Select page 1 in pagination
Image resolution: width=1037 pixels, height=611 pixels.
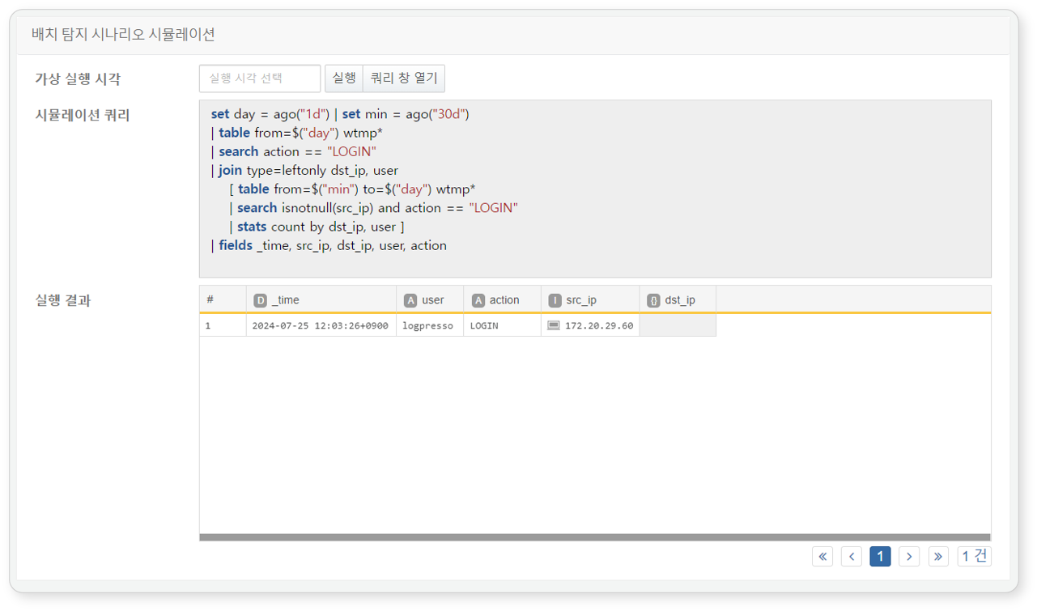[880, 556]
